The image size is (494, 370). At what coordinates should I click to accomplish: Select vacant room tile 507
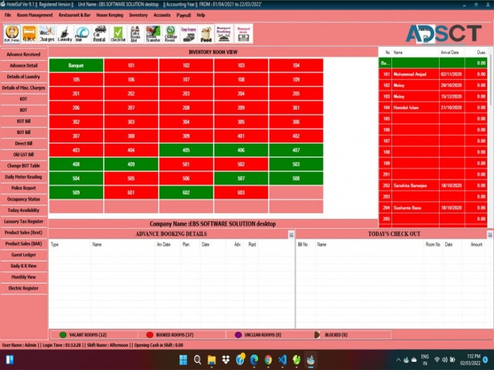(x=241, y=178)
